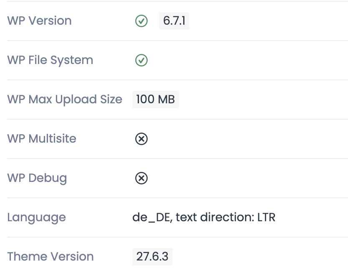Select the 27.6.3 theme version badge

tap(152, 256)
